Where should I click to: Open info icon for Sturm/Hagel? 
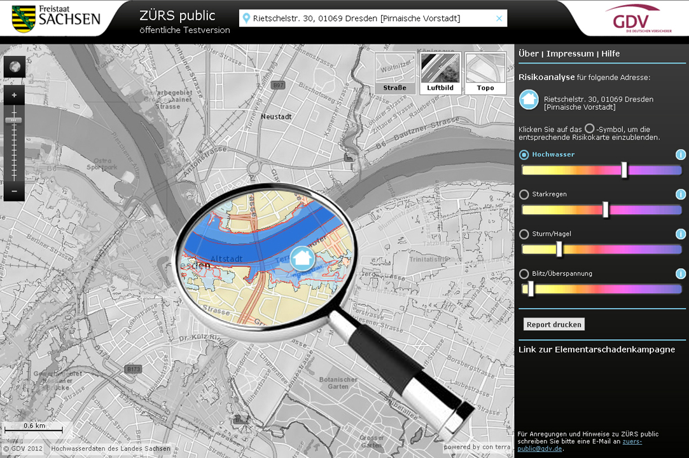coord(680,234)
